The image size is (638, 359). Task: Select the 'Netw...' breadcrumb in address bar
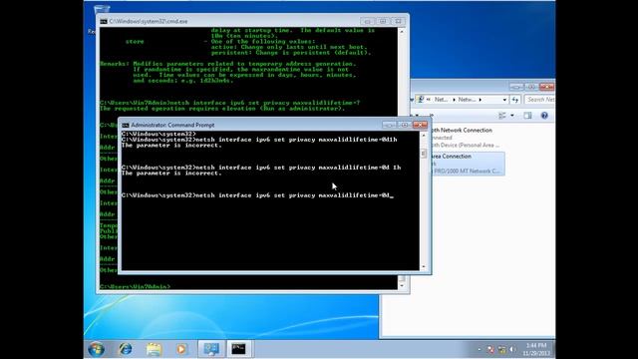tap(467, 100)
